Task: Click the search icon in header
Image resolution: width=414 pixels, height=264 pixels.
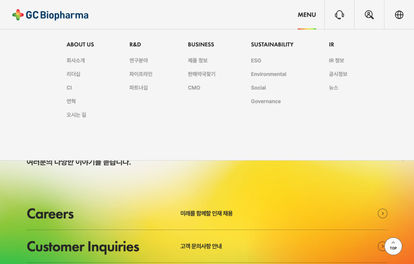Action: (369, 15)
